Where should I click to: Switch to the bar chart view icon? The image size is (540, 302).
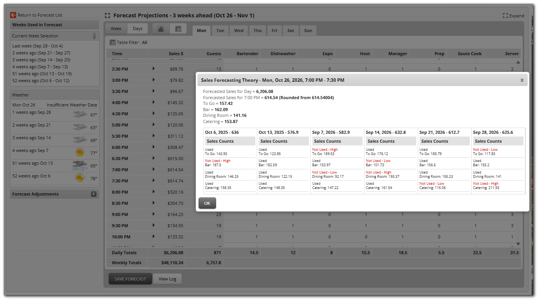(x=161, y=29)
